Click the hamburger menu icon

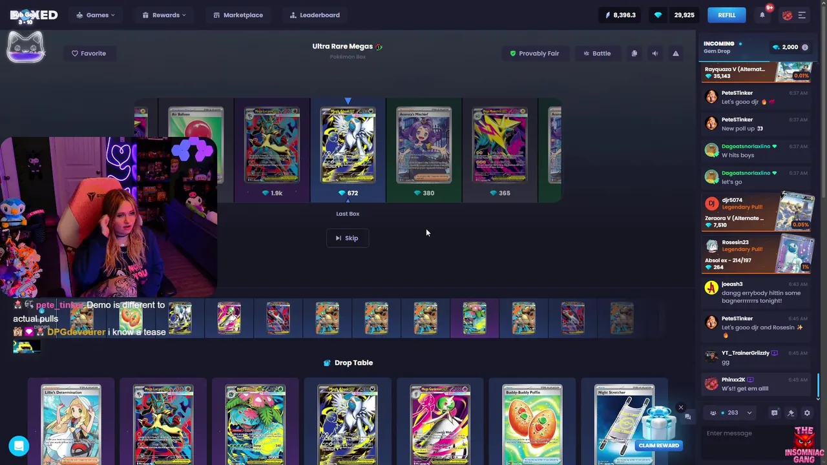[802, 15]
